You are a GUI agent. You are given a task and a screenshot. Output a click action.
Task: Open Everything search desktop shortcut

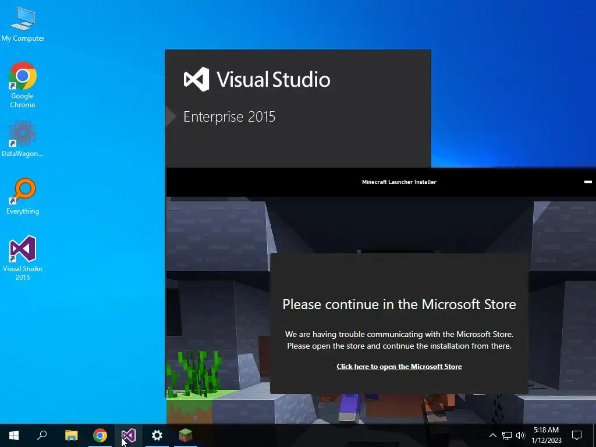23,197
